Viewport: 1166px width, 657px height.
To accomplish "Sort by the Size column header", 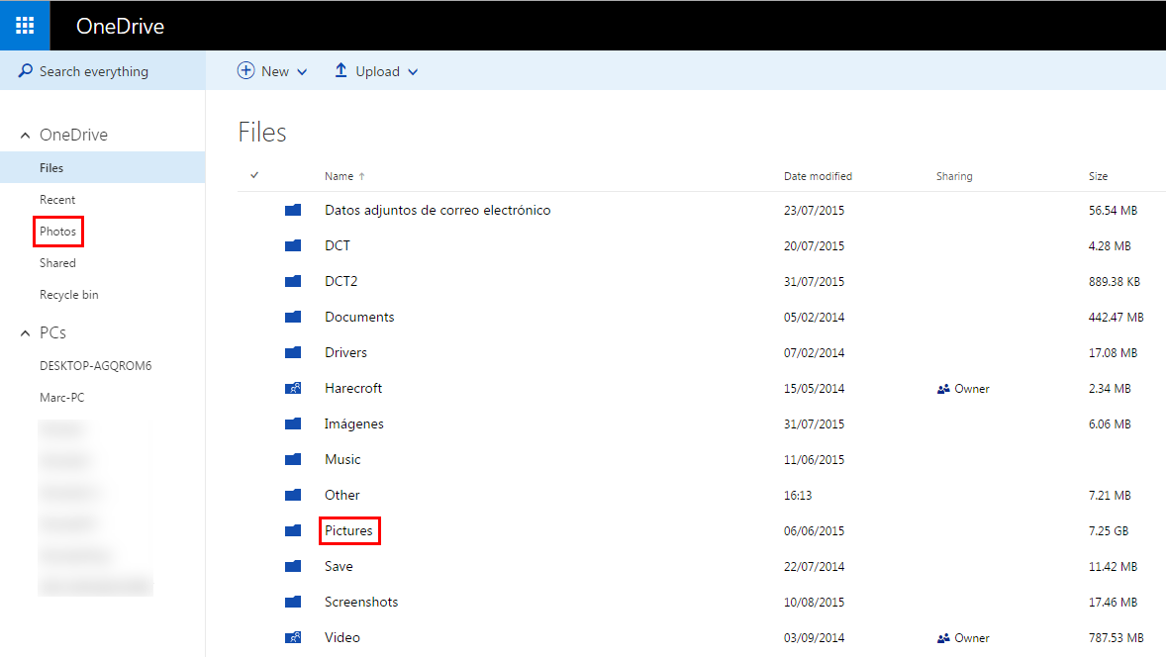I will (x=1099, y=176).
